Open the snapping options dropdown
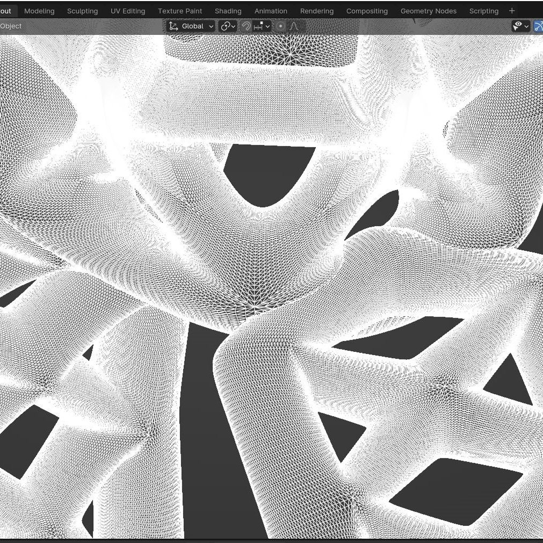 tap(262, 26)
